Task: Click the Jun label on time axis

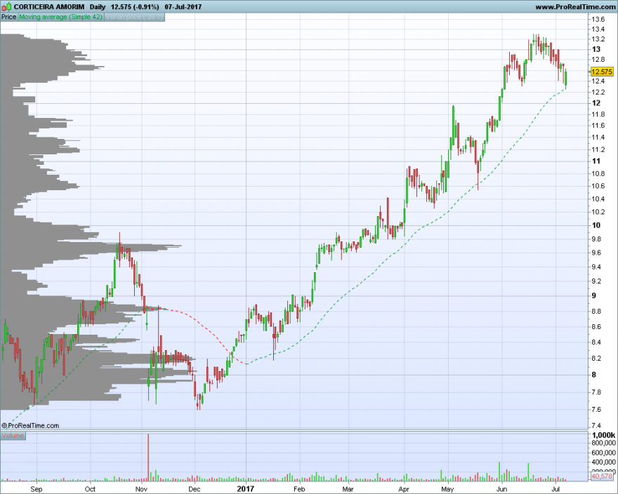Action: tap(501, 489)
